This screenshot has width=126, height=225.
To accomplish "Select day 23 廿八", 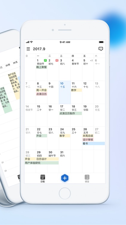I will click(x=53, y=138).
